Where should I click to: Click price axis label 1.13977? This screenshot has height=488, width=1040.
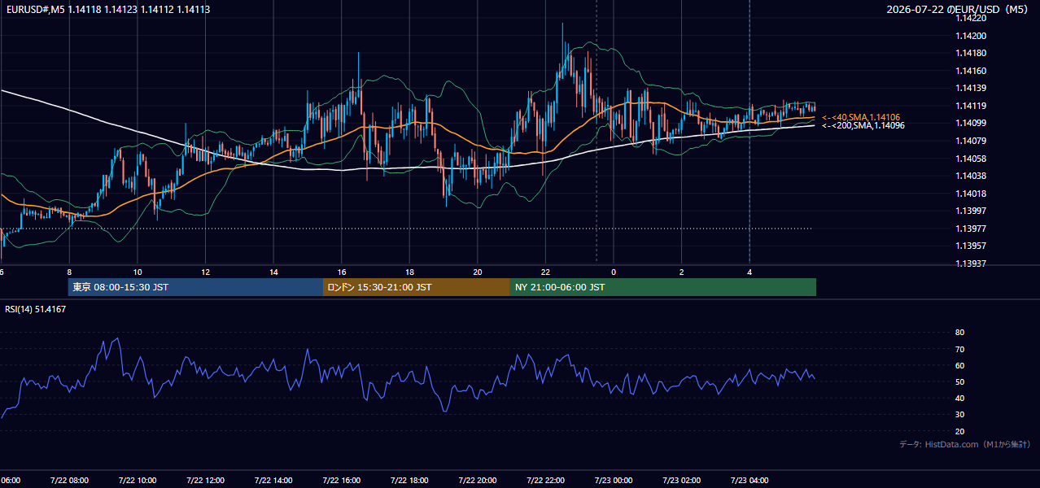970,229
